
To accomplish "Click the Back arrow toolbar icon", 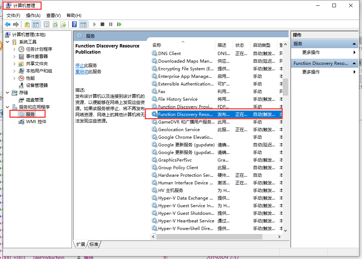I will (x=8, y=24).
